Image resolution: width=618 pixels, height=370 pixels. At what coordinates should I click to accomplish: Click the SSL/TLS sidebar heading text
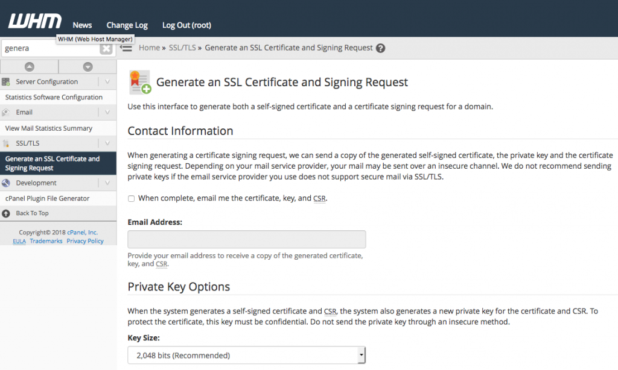(28, 143)
